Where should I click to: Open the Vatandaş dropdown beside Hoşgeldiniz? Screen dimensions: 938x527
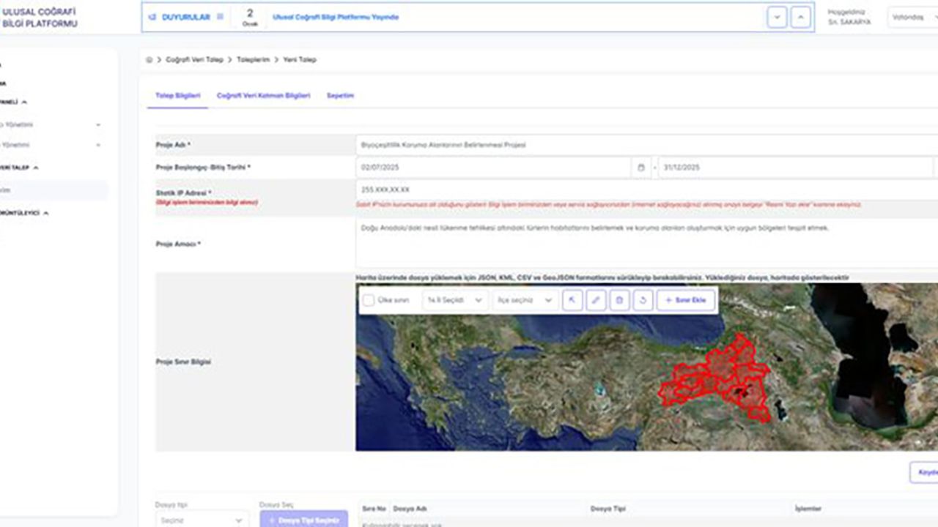pyautogui.click(x=912, y=18)
